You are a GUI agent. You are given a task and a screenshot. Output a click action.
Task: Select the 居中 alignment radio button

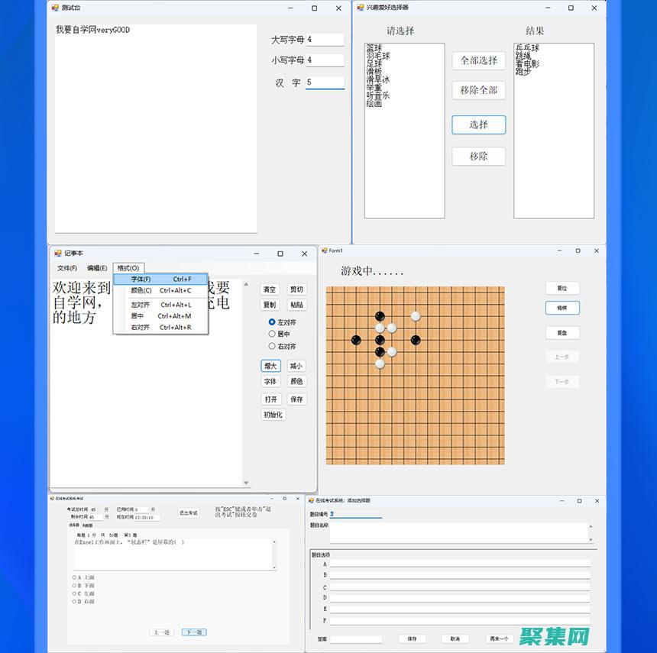[272, 335]
